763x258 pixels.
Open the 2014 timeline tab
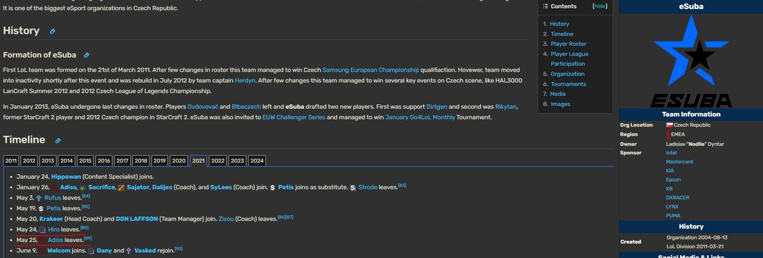point(67,161)
